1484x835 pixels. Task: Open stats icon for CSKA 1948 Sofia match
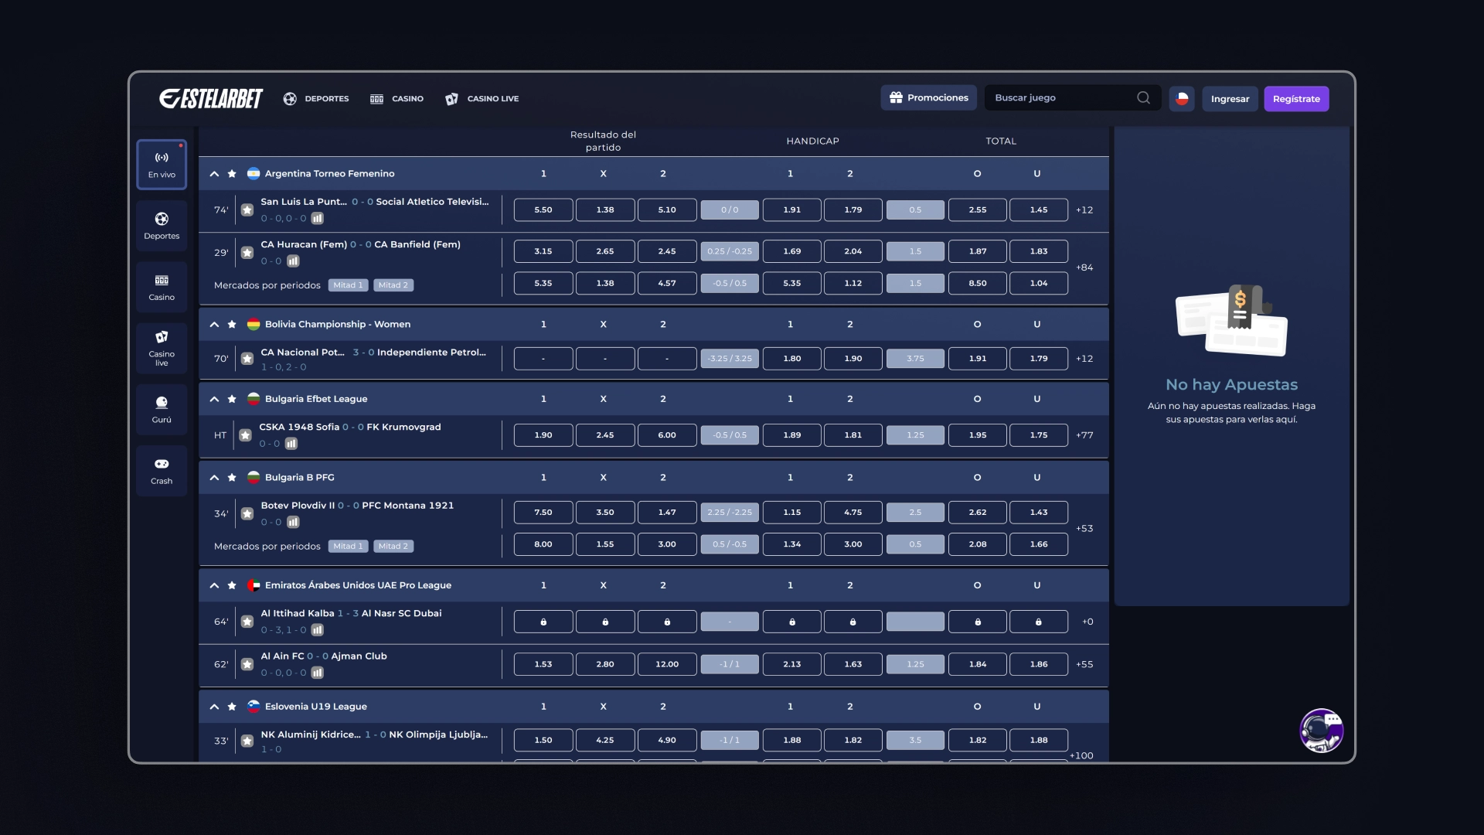(x=291, y=444)
